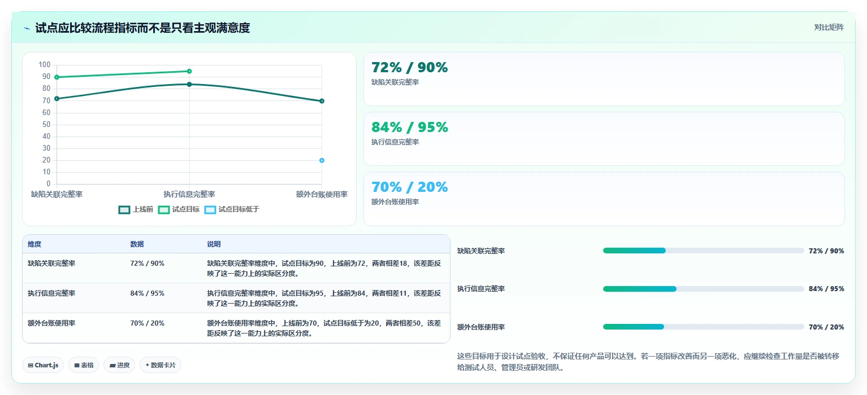Click the 84% / 95% data card
The width and height of the screenshot is (867, 395).
click(x=604, y=139)
